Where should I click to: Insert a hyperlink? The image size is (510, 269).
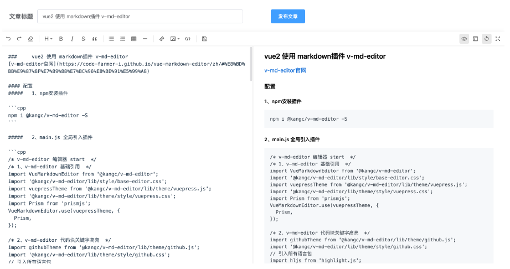[162, 39]
